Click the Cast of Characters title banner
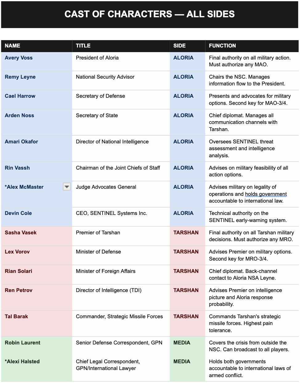 point(150,14)
